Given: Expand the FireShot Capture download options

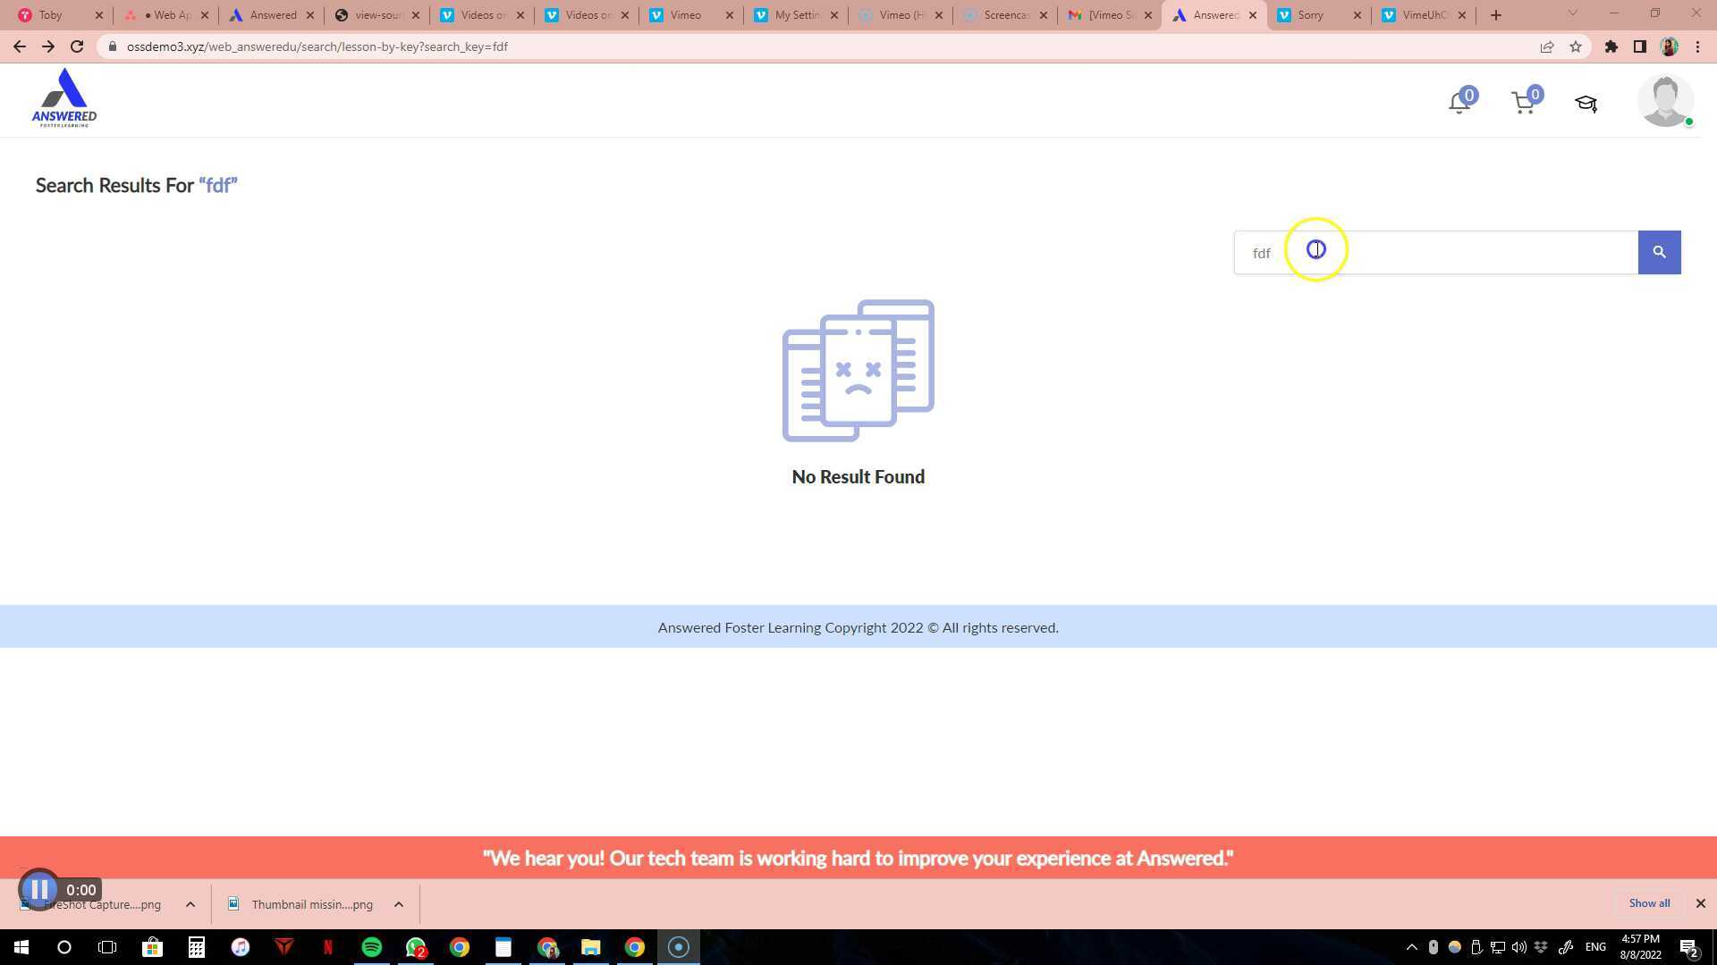Looking at the screenshot, I should click(x=190, y=904).
